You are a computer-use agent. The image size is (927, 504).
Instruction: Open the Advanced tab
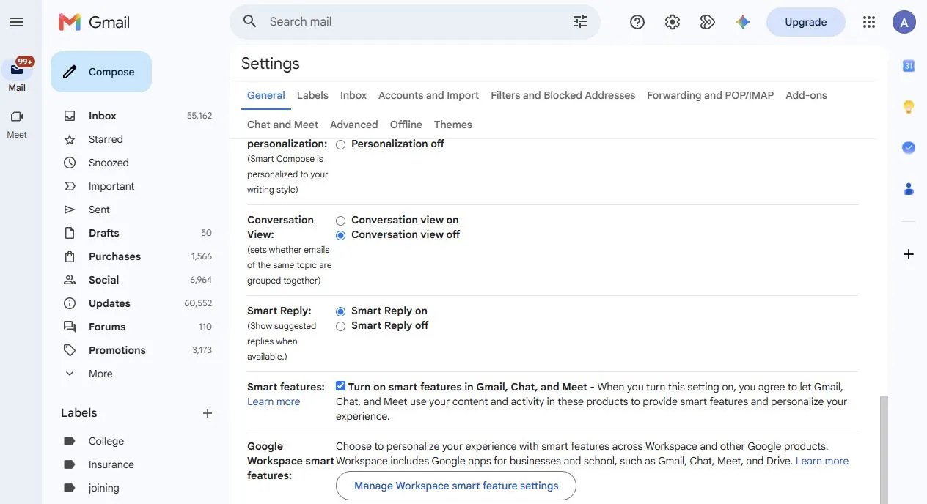coord(354,125)
